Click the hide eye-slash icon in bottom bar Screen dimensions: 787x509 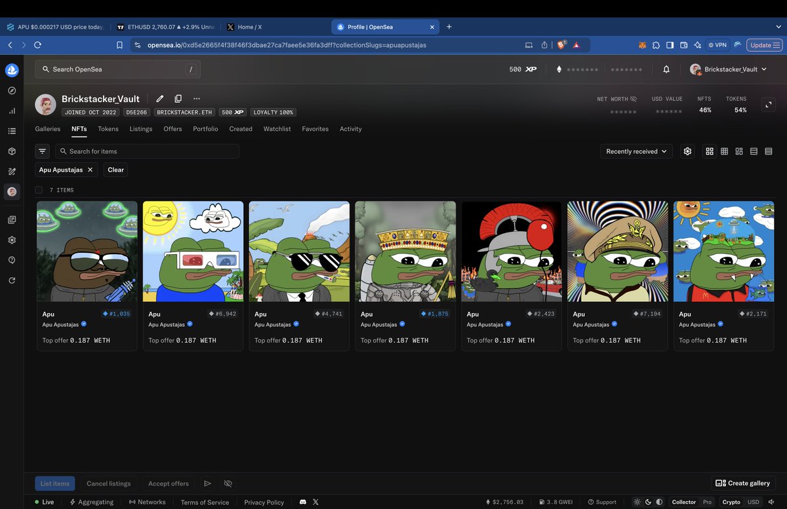(228, 483)
